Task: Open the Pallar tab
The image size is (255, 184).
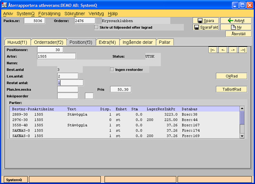Action: point(164,42)
